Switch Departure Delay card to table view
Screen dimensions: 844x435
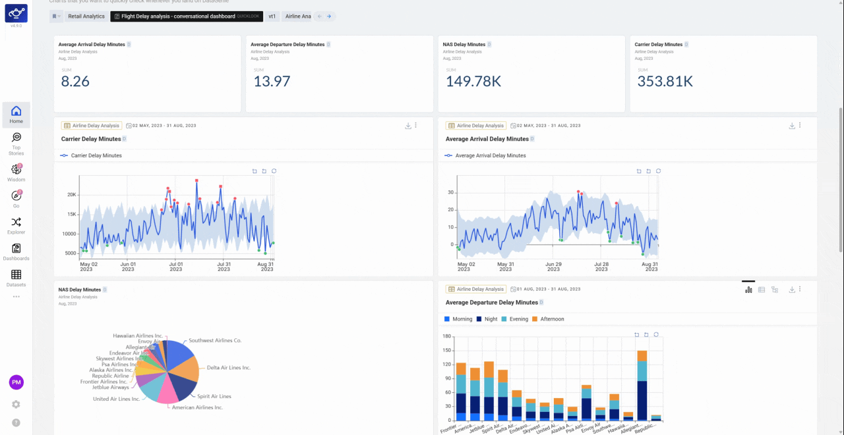(762, 289)
